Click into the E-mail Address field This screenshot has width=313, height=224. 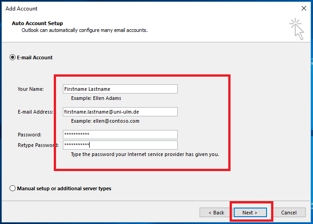[x=120, y=112]
